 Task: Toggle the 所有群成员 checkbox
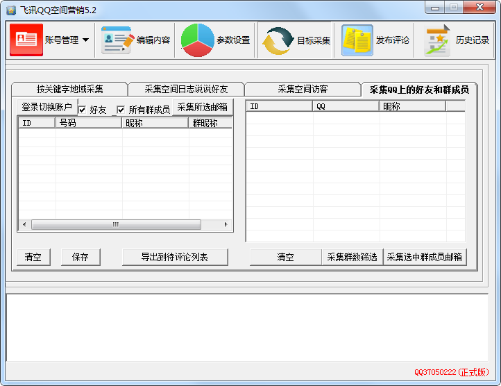click(121, 110)
